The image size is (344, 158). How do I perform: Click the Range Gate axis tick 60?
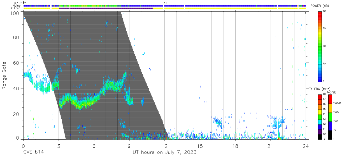(x=17, y=63)
